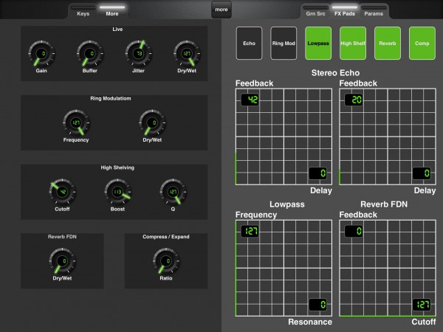Click the Live Gain knob
The image size is (443, 332).
[x=41, y=53]
